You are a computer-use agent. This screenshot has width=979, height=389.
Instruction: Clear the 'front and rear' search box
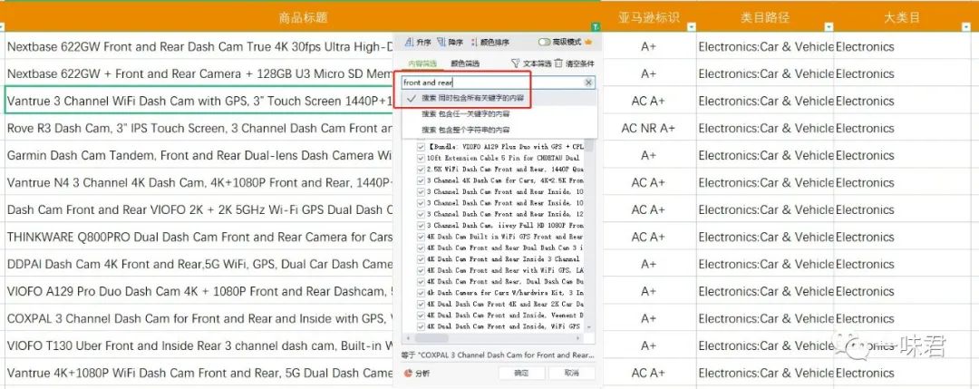[x=588, y=83]
